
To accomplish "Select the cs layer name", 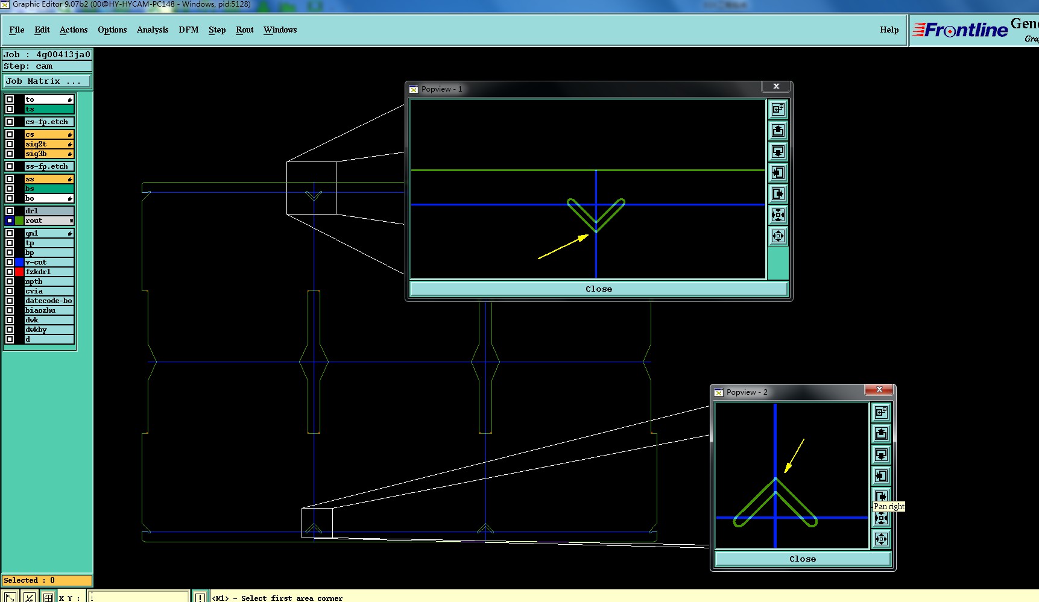I will click(x=49, y=134).
